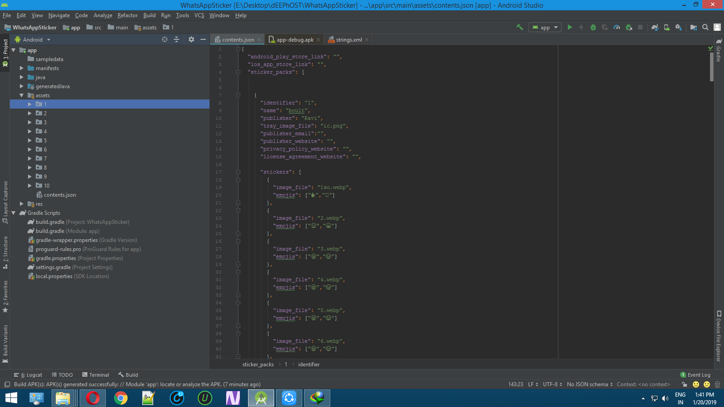The image size is (724, 407).
Task: Toggle the Structure side panel
Action: tap(5, 252)
